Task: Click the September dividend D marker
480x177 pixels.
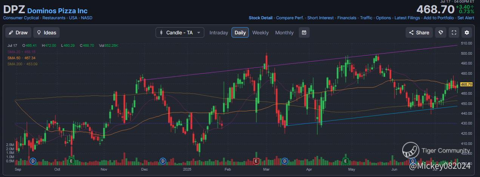Action: point(33,161)
